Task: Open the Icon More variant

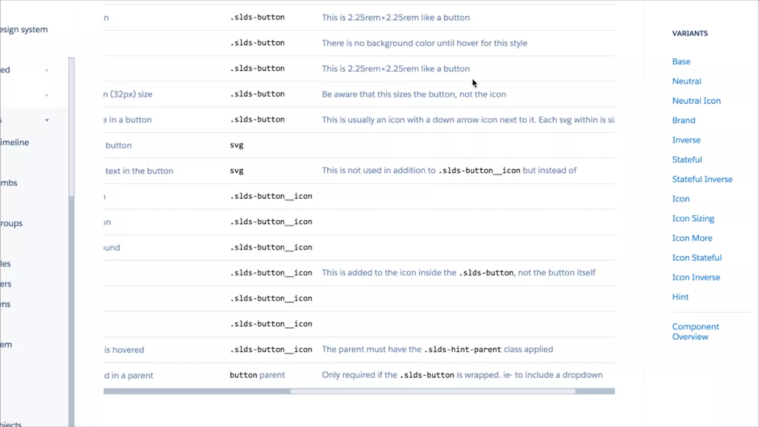Action: click(x=692, y=238)
